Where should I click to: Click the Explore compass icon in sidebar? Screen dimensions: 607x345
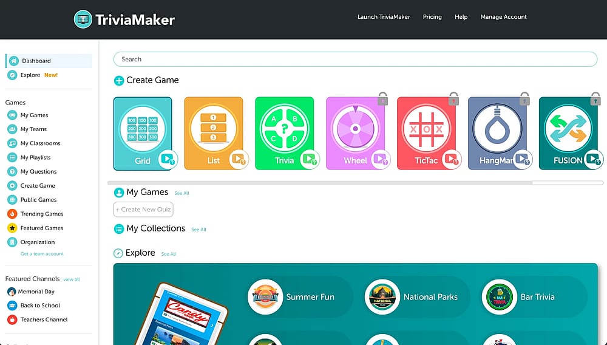click(x=12, y=75)
